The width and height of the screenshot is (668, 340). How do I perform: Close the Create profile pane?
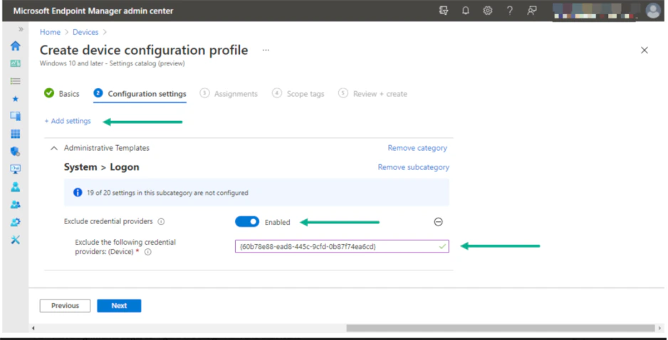644,51
